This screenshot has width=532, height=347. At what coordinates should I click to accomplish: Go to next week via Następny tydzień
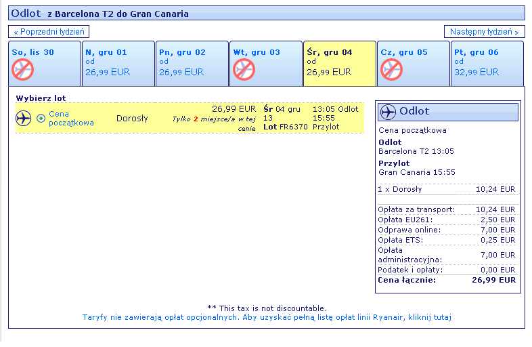click(x=484, y=32)
